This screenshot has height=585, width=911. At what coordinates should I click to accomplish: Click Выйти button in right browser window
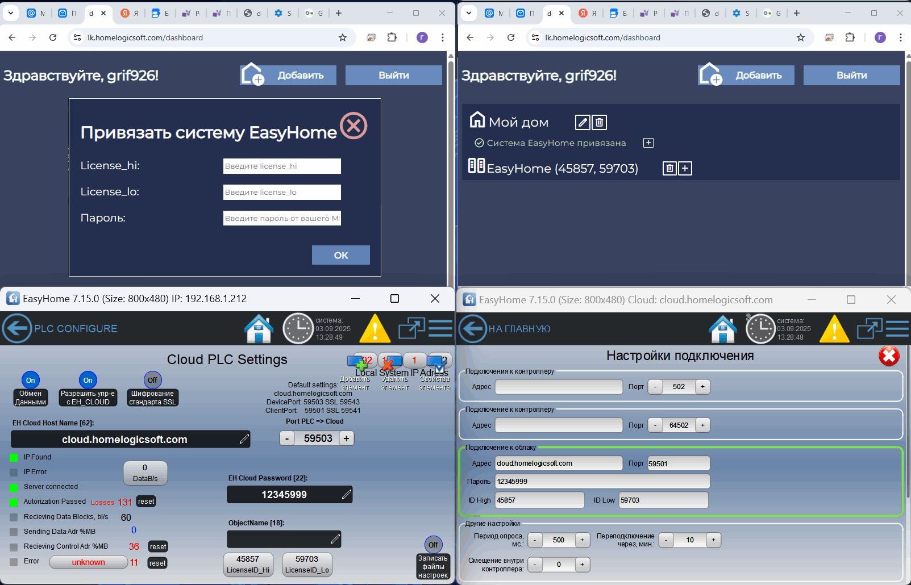click(852, 75)
